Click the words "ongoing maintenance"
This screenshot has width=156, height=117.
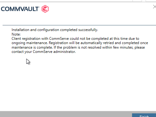pos(30,43)
